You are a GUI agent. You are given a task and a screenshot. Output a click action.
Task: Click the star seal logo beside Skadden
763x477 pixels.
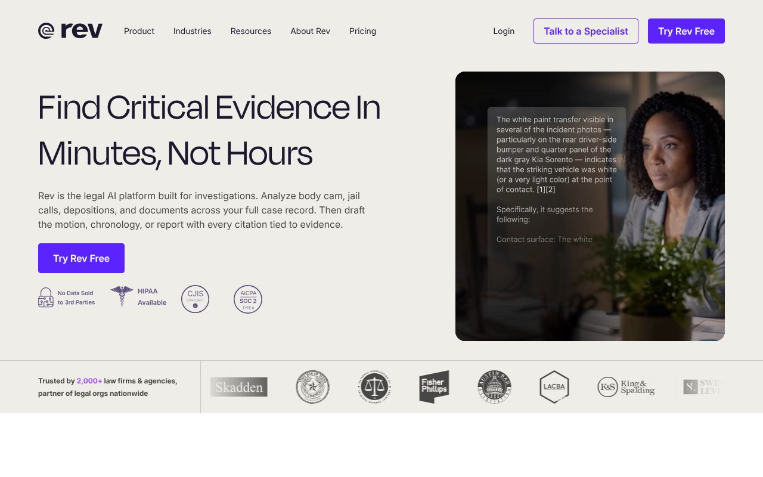click(x=312, y=387)
